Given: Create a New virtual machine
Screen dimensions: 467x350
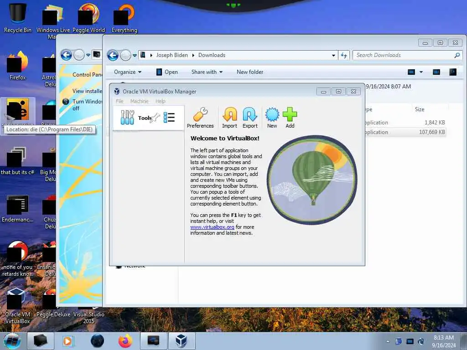Looking at the screenshot, I should click(x=272, y=118).
